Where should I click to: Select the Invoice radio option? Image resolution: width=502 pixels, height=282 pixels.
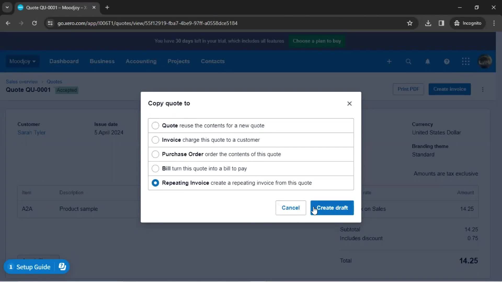155,140
